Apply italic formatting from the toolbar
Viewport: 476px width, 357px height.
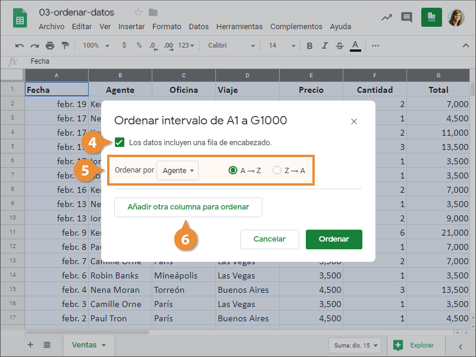pyautogui.click(x=324, y=45)
